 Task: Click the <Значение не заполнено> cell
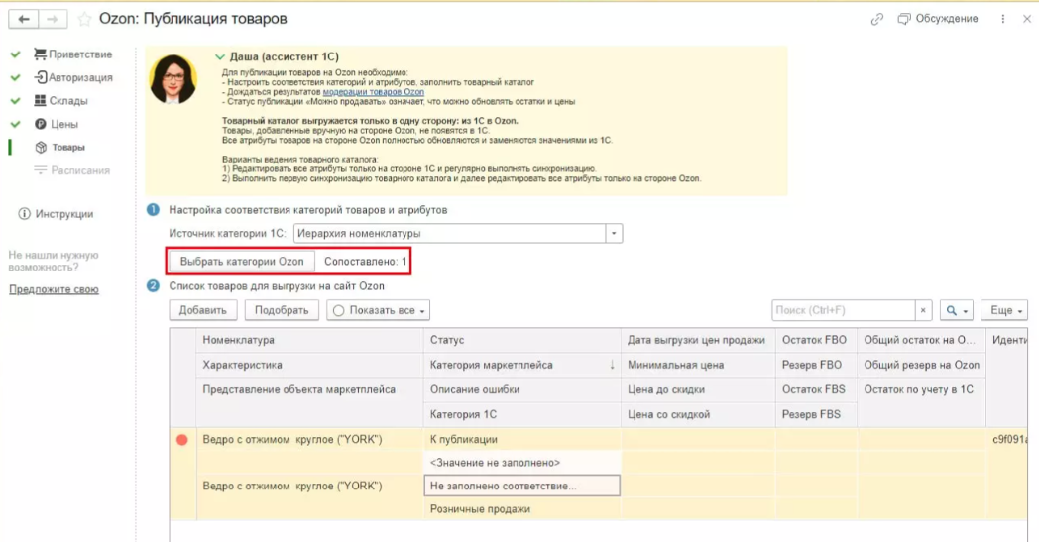(522, 463)
